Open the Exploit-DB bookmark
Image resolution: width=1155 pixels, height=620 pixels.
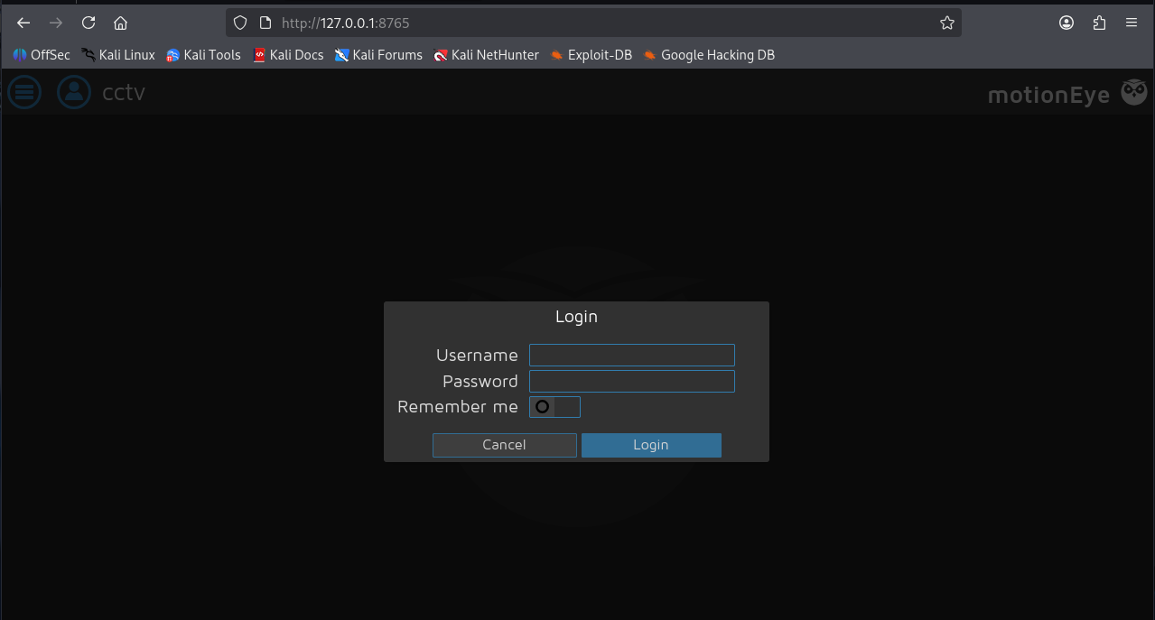pyautogui.click(x=591, y=55)
